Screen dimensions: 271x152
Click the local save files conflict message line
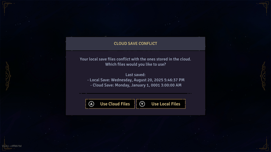[135, 59]
